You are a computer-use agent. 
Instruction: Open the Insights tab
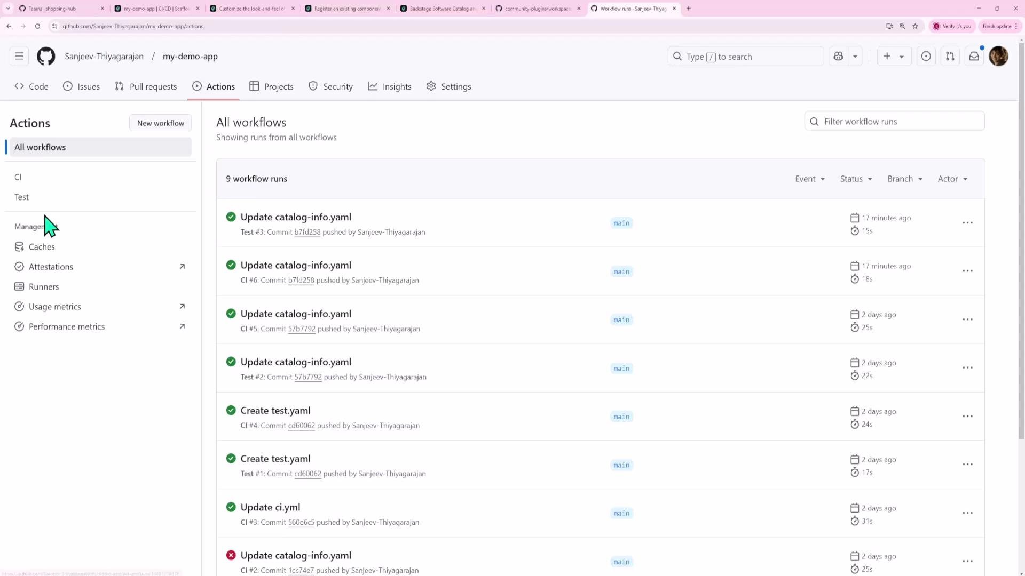(x=390, y=86)
